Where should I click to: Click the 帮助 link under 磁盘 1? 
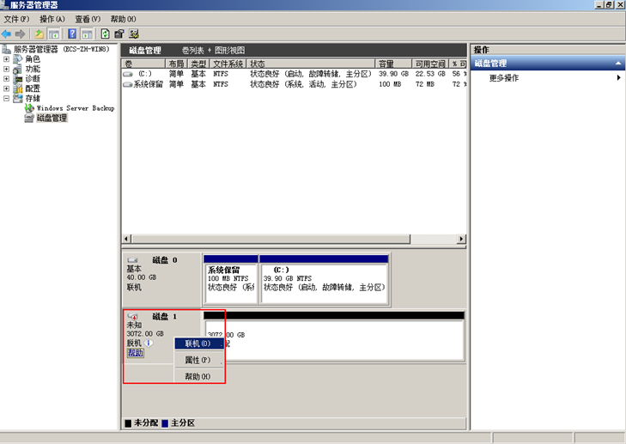[x=136, y=353]
